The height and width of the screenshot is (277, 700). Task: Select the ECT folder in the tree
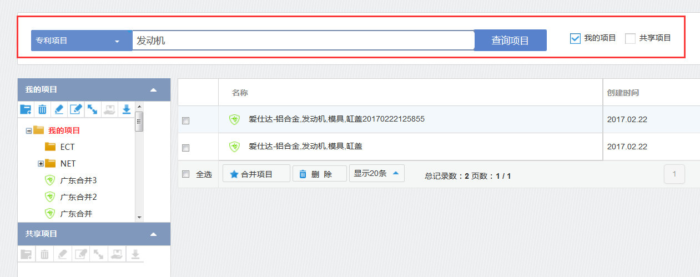click(67, 147)
